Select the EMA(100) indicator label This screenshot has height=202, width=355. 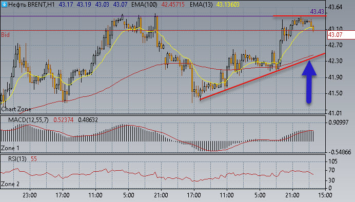pyautogui.click(x=145, y=5)
